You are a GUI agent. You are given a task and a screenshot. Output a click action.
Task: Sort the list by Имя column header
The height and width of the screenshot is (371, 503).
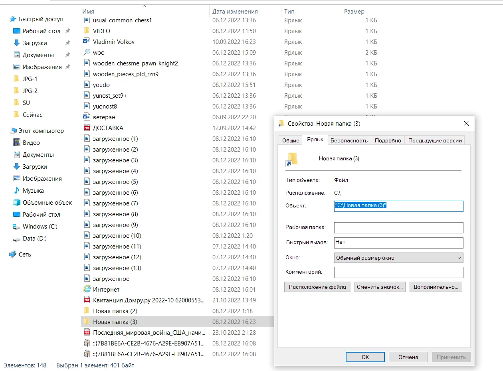(88, 12)
